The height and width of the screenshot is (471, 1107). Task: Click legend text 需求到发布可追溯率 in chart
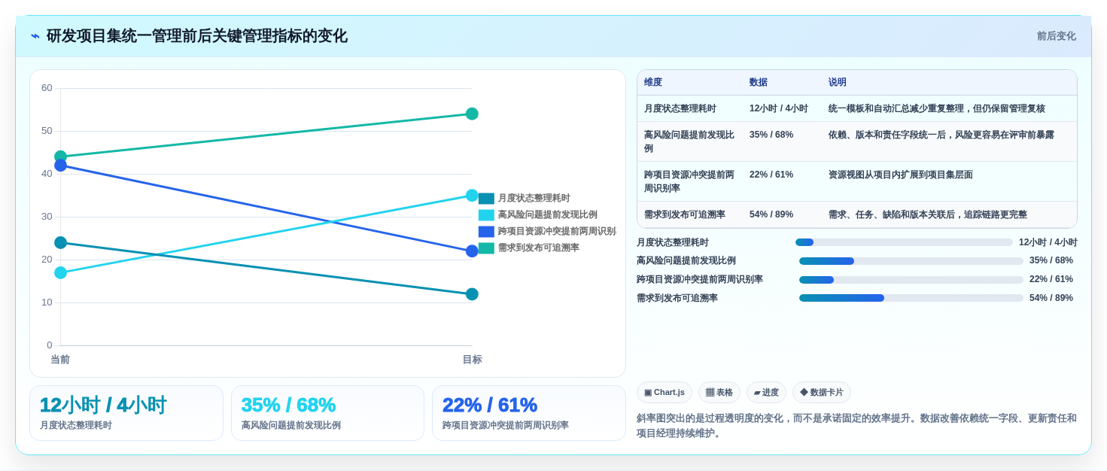tap(538, 248)
